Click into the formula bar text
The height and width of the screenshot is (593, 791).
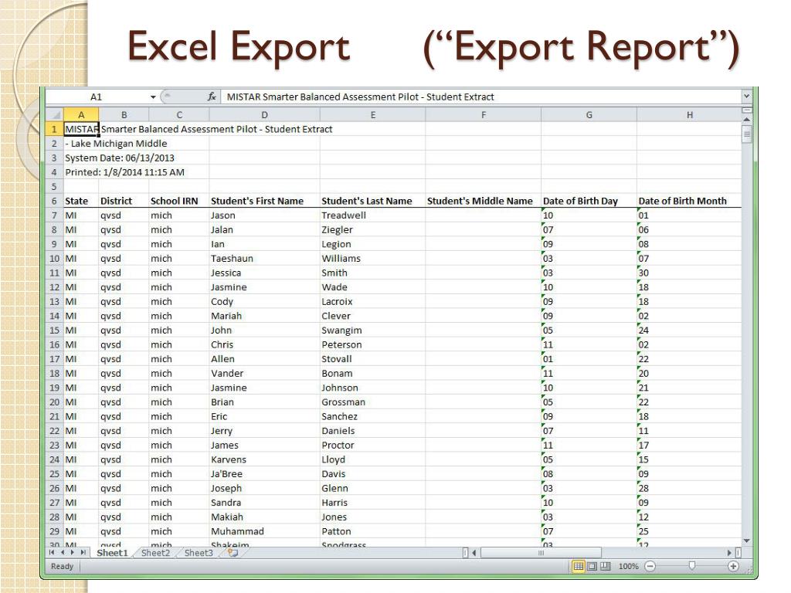click(360, 97)
